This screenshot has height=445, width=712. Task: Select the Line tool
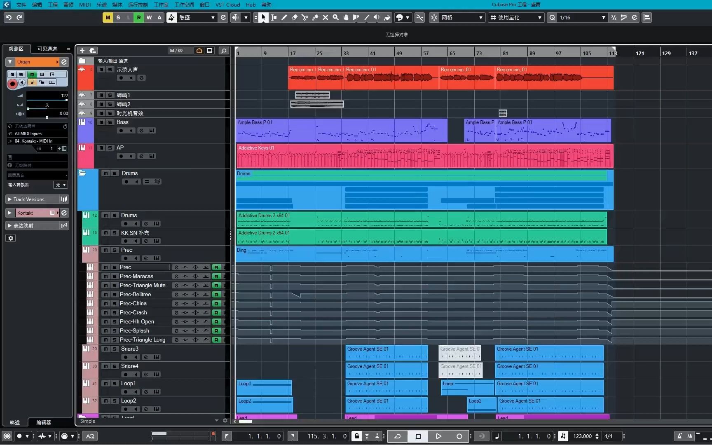point(366,17)
